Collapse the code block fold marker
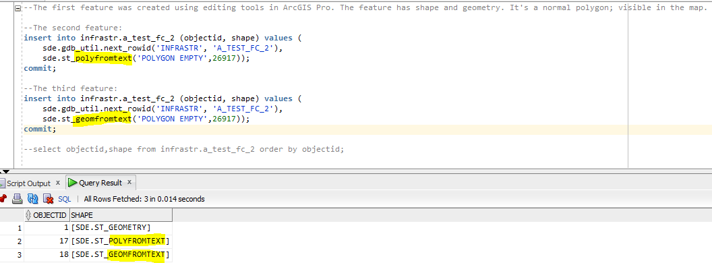This screenshot has width=712, height=263. (x=18, y=7)
